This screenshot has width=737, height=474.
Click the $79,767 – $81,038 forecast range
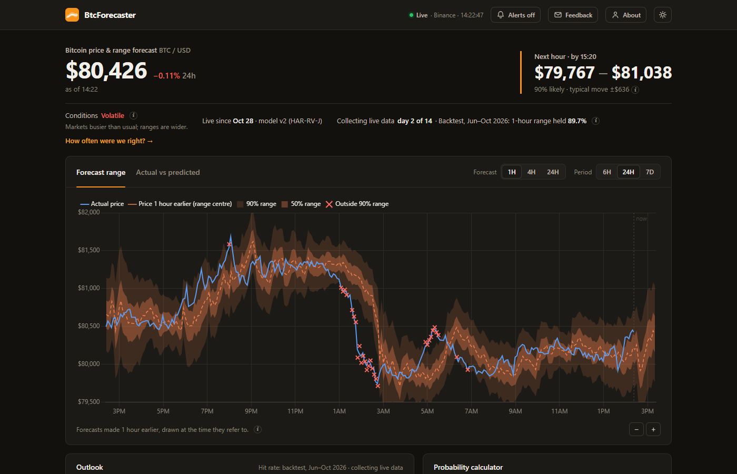point(603,73)
